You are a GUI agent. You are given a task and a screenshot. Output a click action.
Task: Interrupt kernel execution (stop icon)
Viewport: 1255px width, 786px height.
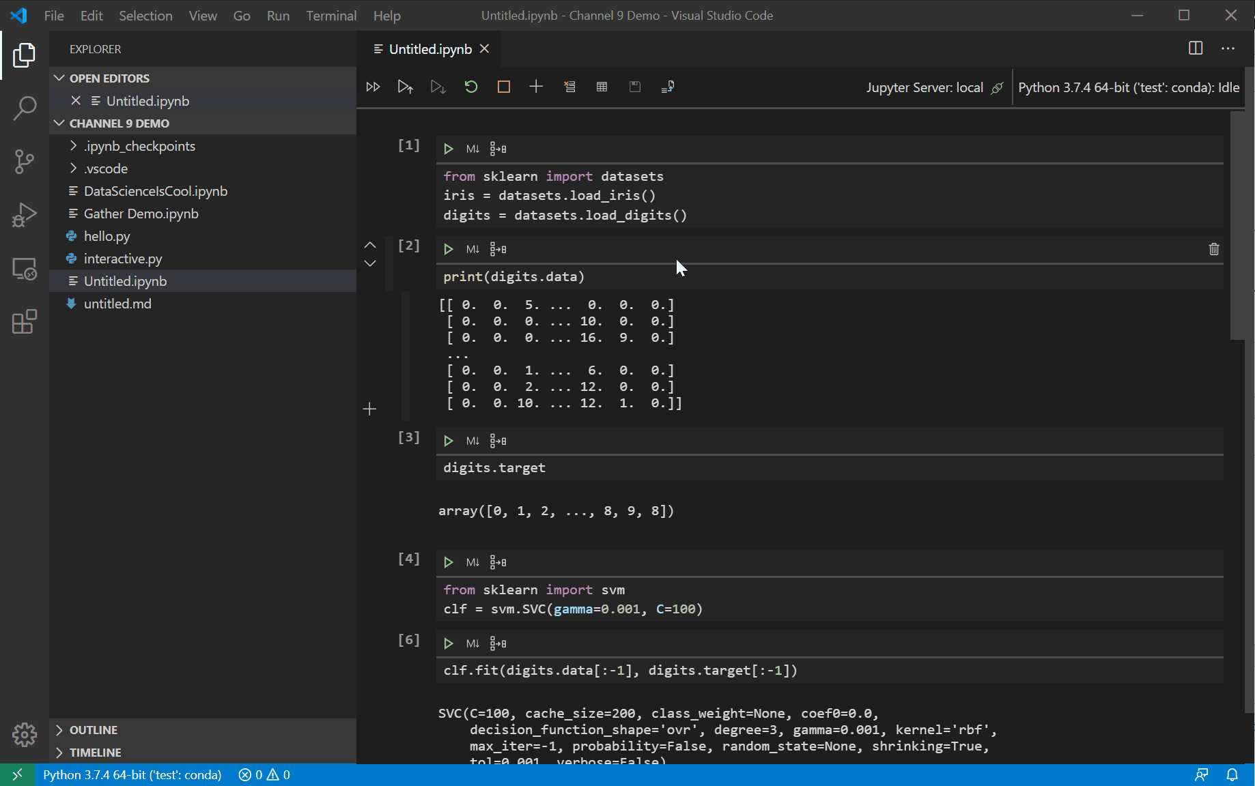click(x=503, y=87)
